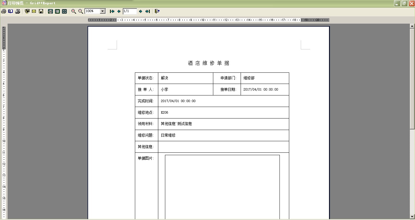Close preview with the exit door icon
The width and height of the screenshot is (415, 220).
click(157, 11)
